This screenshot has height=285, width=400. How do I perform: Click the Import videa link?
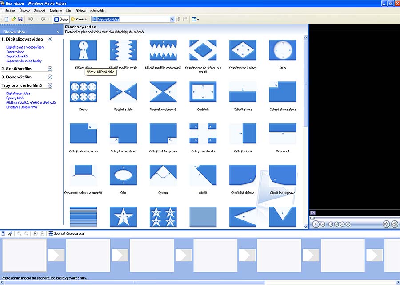(x=15, y=52)
